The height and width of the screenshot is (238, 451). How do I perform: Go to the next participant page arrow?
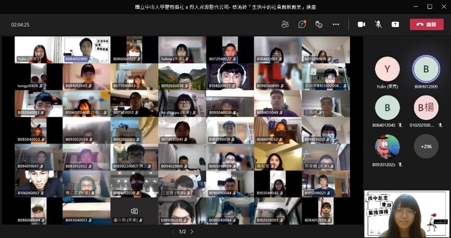192,231
